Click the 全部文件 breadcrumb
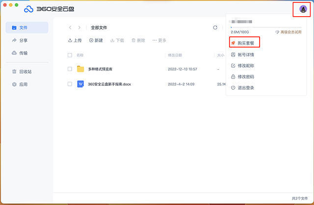Image resolution: width=314 pixels, height=205 pixels. (x=99, y=27)
